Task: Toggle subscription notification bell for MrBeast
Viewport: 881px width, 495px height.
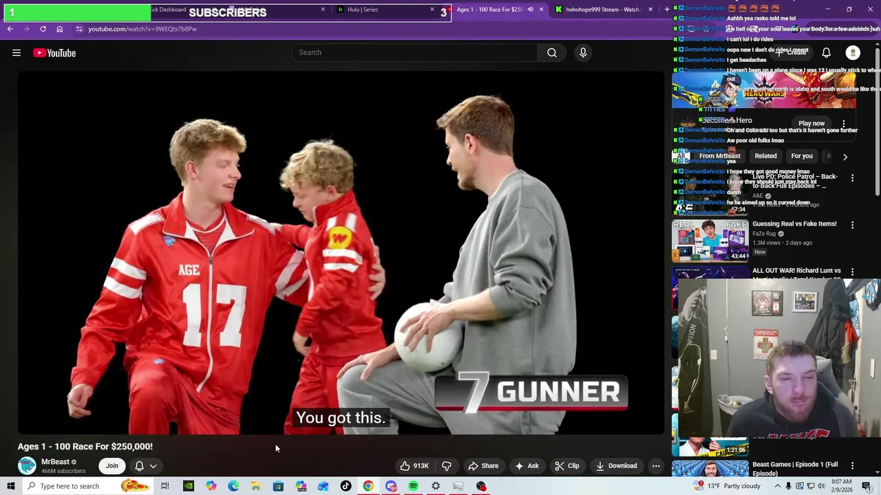Action: tap(140, 466)
